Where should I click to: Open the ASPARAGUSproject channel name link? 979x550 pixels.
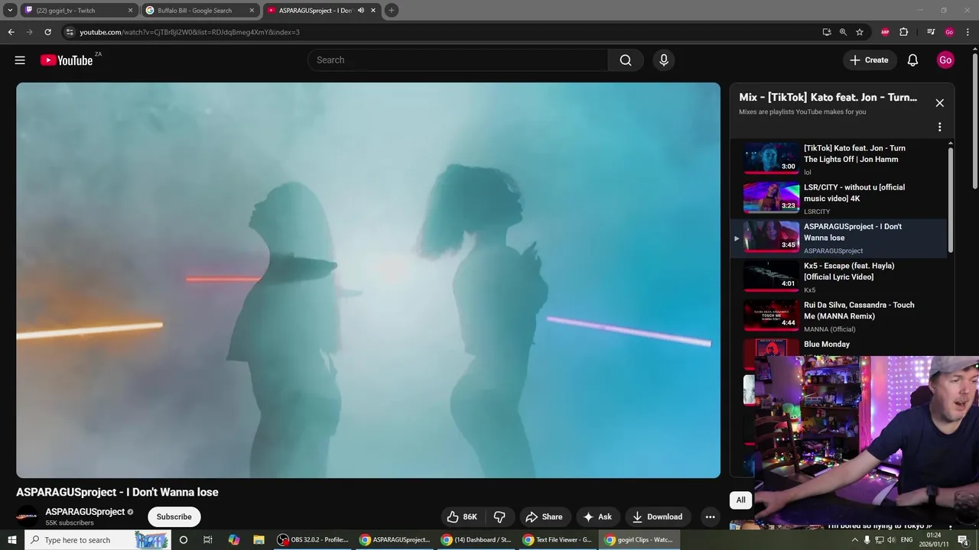85,512
